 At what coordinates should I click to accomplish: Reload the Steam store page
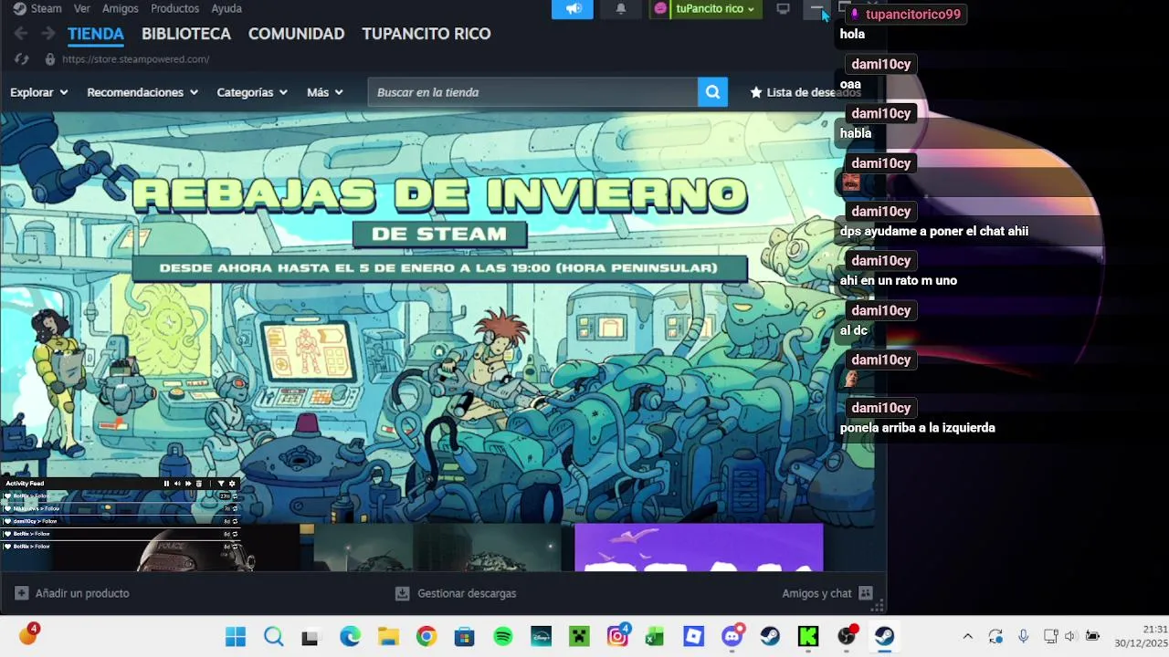click(22, 59)
